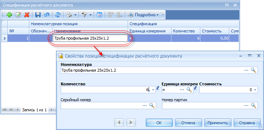Click ellipsis in Единица измерения field
The height and width of the screenshot is (130, 264).
pyautogui.click(x=182, y=90)
